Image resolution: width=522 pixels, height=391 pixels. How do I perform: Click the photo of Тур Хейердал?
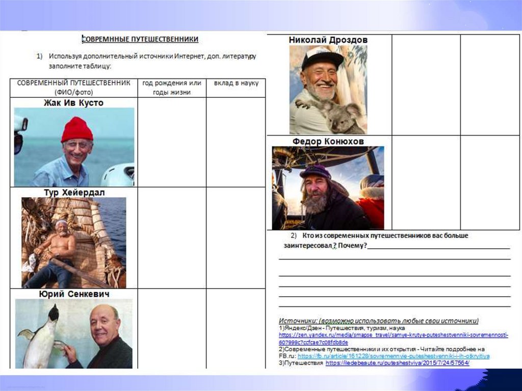coord(74,243)
